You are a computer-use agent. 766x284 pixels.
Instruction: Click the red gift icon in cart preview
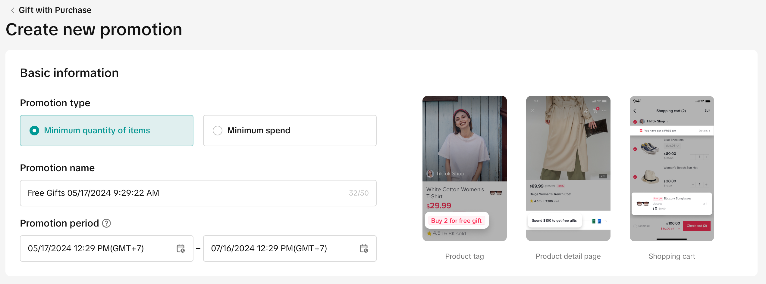tap(641, 131)
